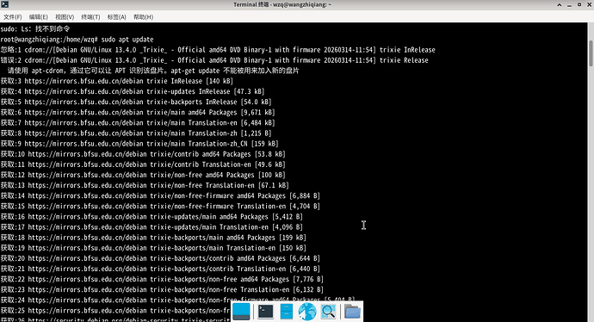This screenshot has width=594, height=322.
Task: Click the line '获取:6' main amd64 Packages
Action: (x=138, y=112)
